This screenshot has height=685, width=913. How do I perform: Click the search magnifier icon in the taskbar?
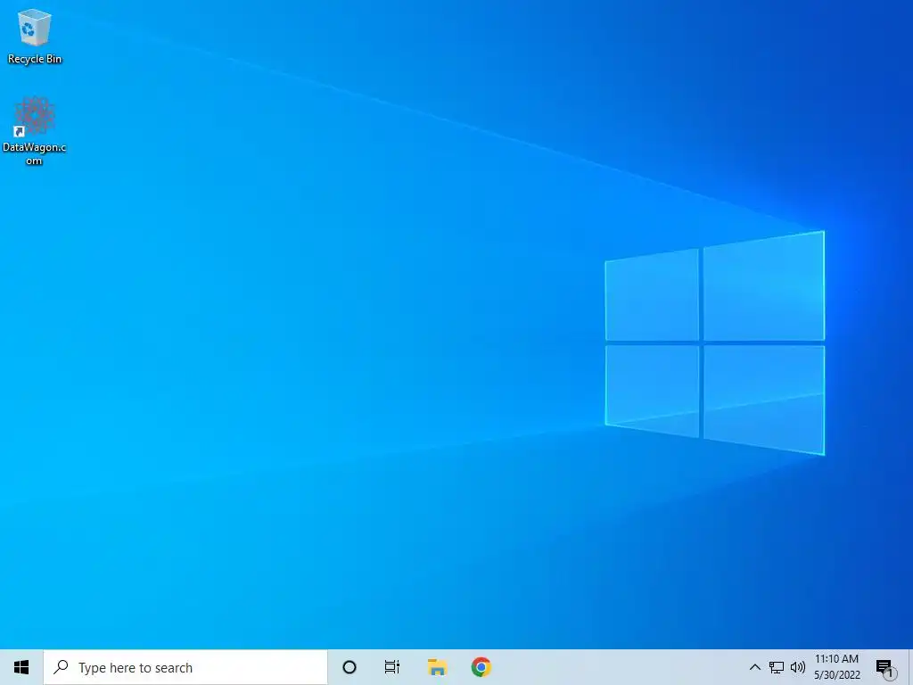point(62,667)
